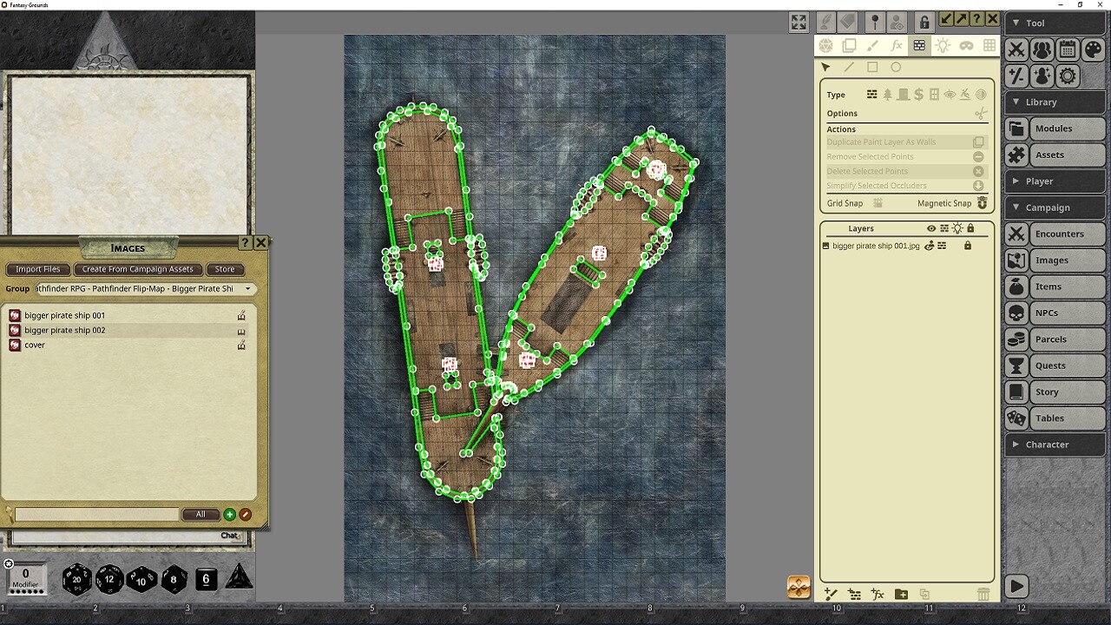Screen dimensions: 1111x625
Task: Click the Import Files button
Action: (37, 269)
